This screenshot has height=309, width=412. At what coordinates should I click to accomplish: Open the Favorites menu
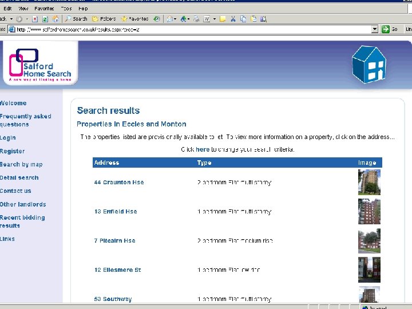pos(44,9)
